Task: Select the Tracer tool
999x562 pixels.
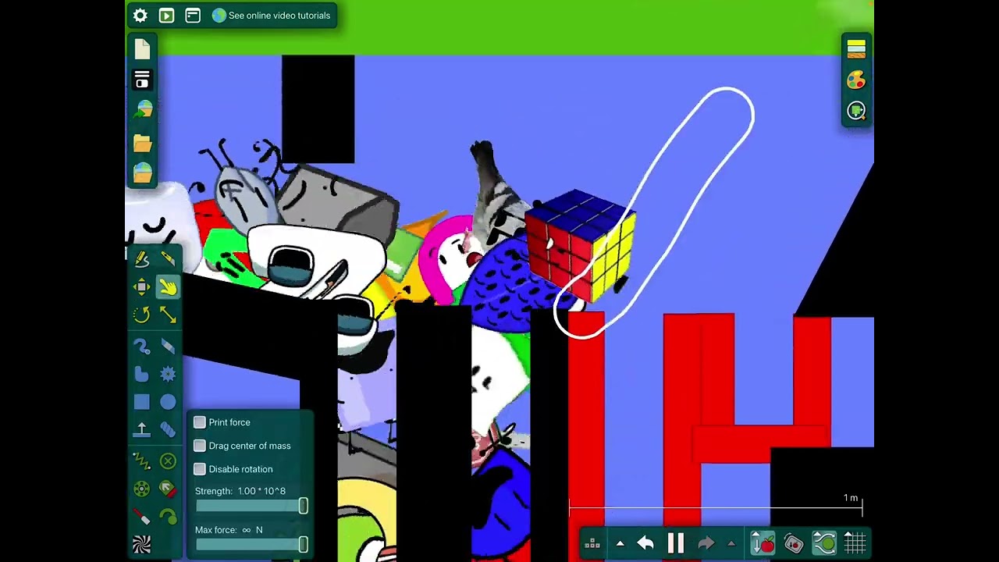Action: click(x=168, y=517)
